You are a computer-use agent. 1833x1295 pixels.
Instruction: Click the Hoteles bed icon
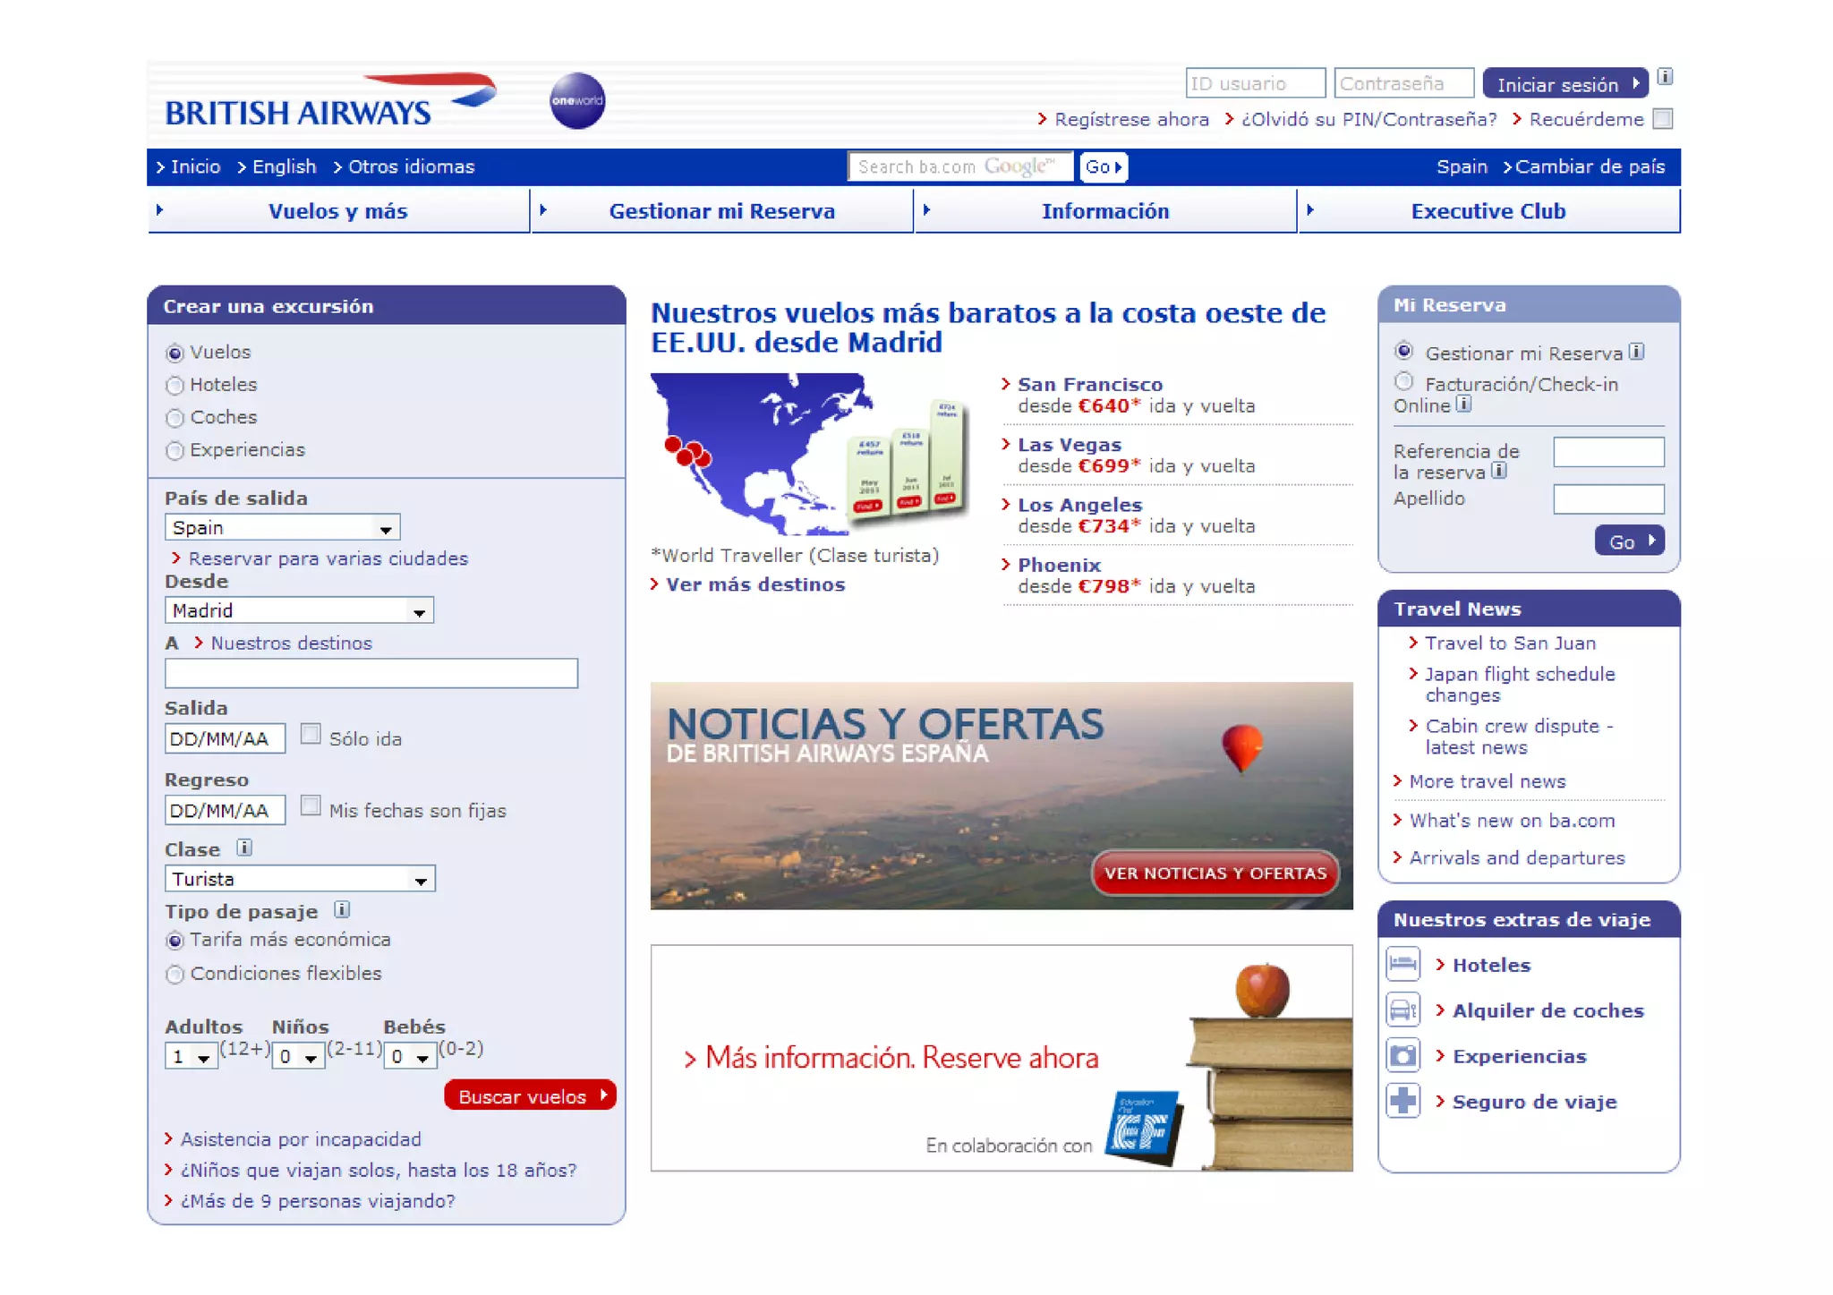[1402, 964]
